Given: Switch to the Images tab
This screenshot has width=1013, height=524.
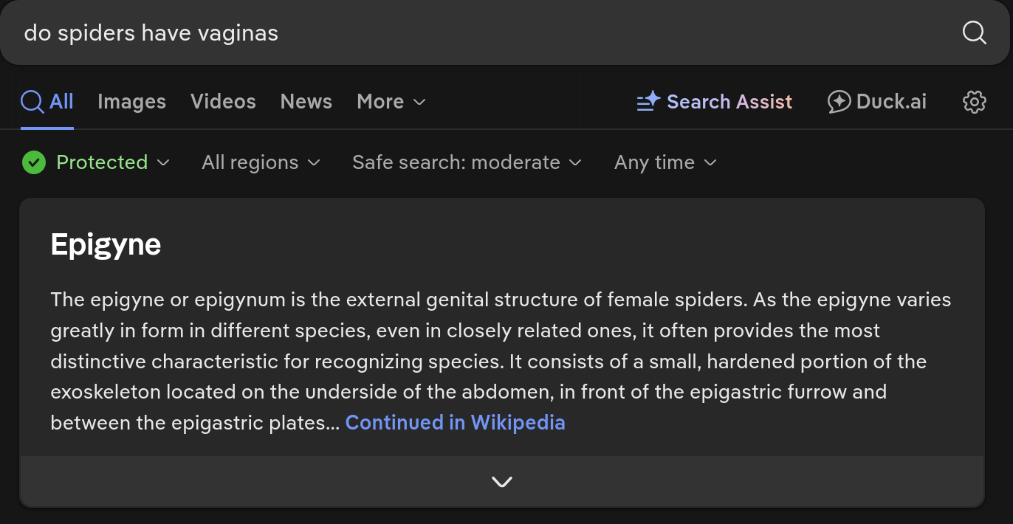Looking at the screenshot, I should coord(131,102).
